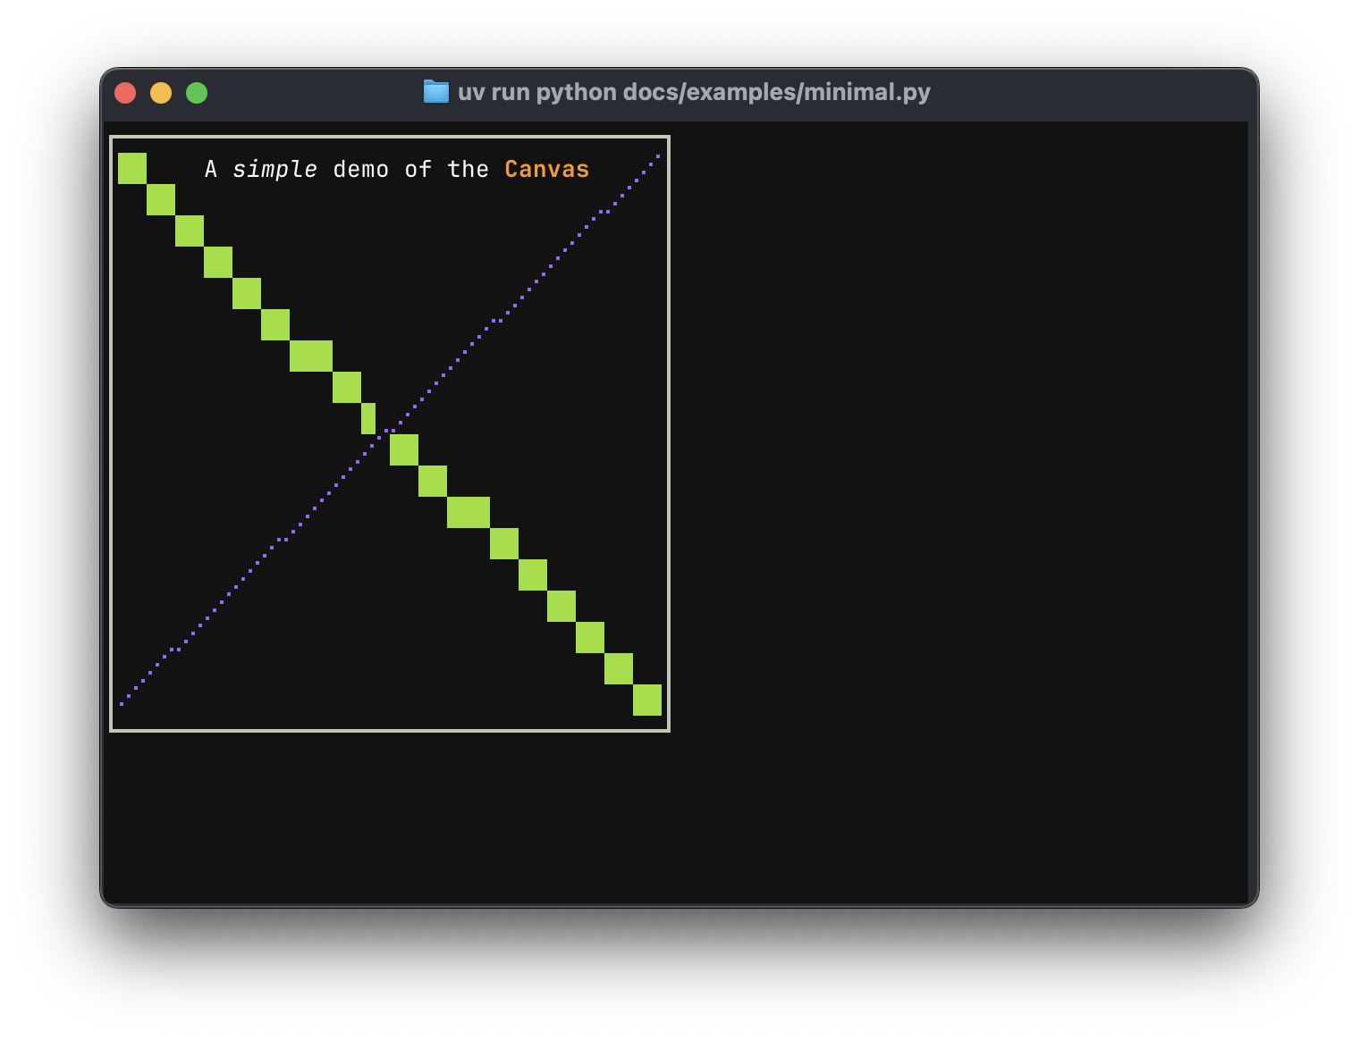Click the word demo in the canvas heading
1359x1040 pixels.
(361, 169)
